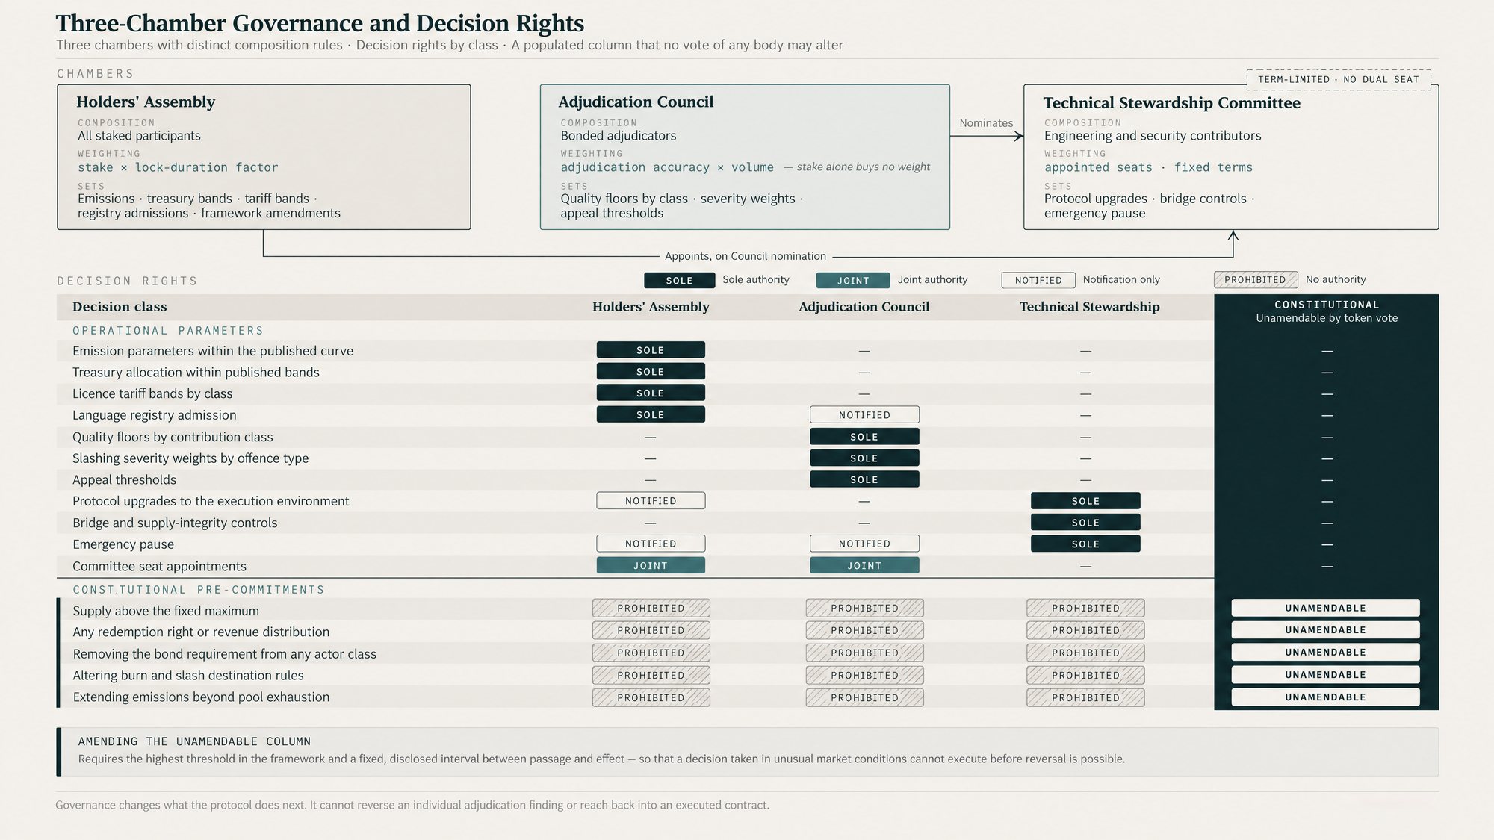Click the 'Appoints, on Council nomination' label
Image resolution: width=1494 pixels, height=840 pixels.
pos(746,256)
